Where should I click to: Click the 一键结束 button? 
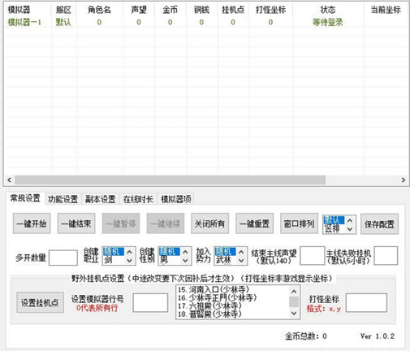[x=76, y=223]
